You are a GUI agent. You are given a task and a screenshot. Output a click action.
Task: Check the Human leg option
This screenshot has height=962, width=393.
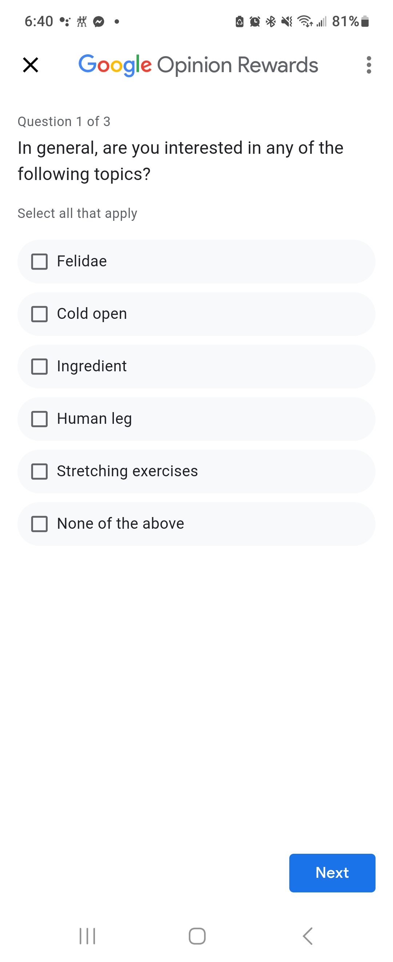tap(40, 419)
